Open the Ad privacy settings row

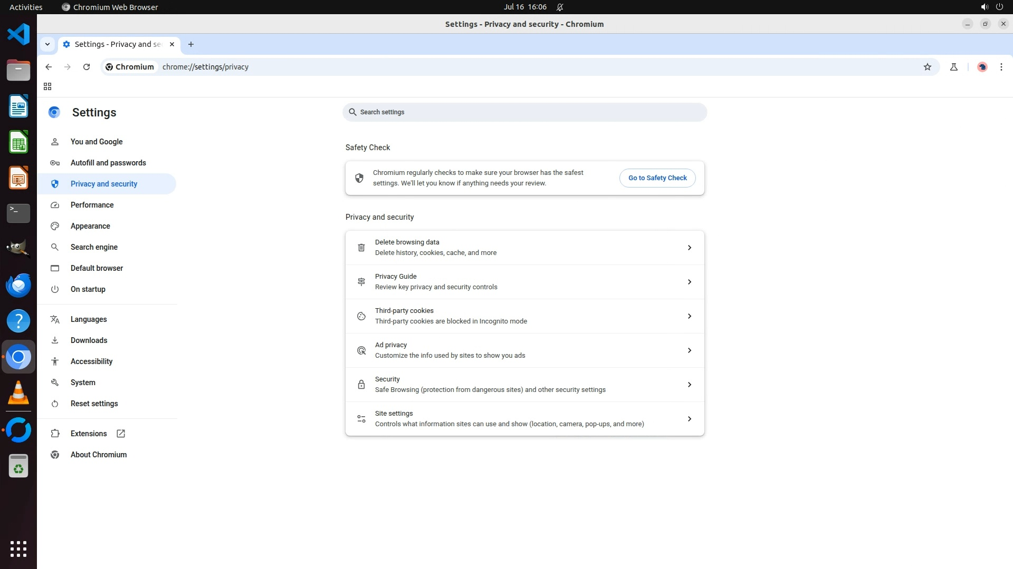[x=524, y=350]
